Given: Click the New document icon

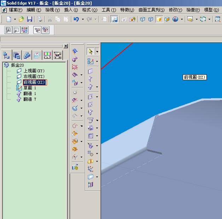Looking at the screenshot, I should click(x=9, y=19).
